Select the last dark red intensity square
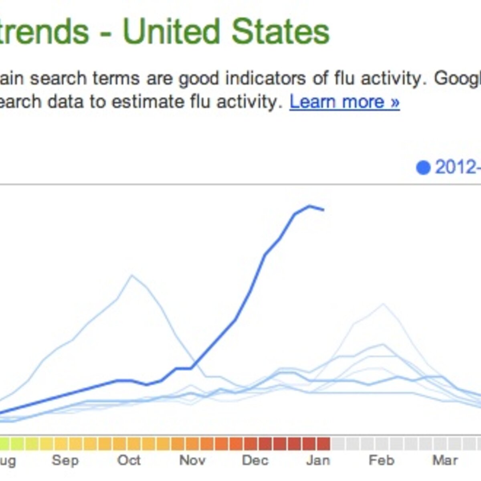 point(323,444)
